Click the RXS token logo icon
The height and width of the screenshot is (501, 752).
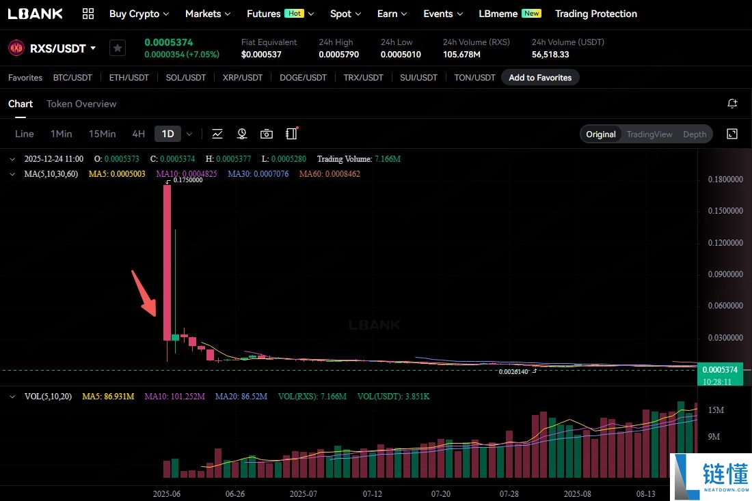(16, 48)
